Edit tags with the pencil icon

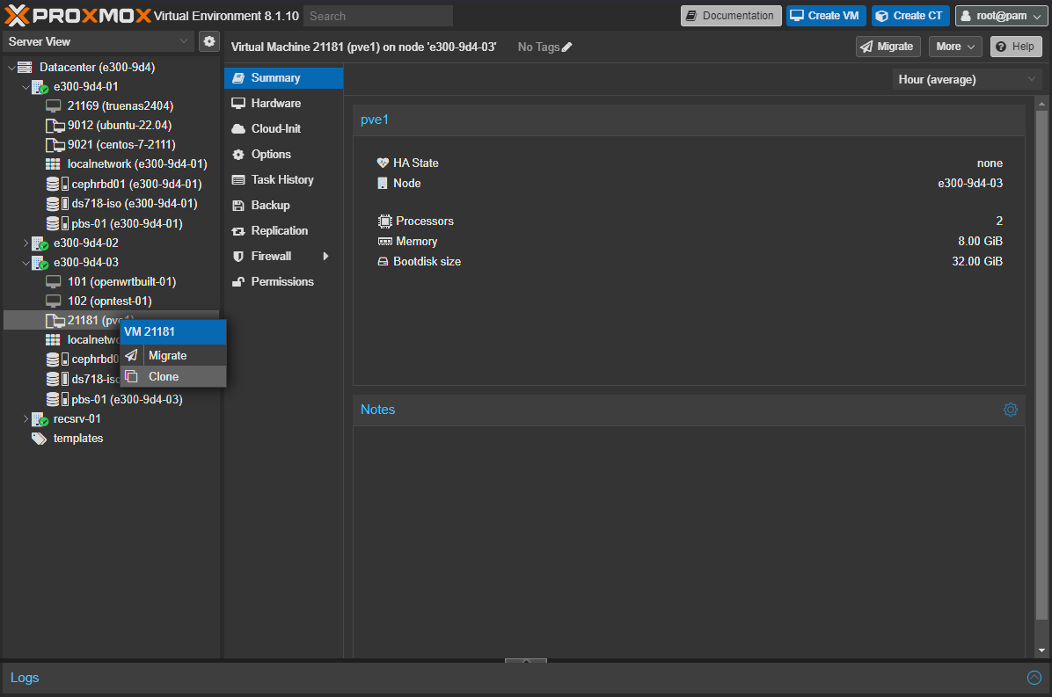(x=567, y=47)
